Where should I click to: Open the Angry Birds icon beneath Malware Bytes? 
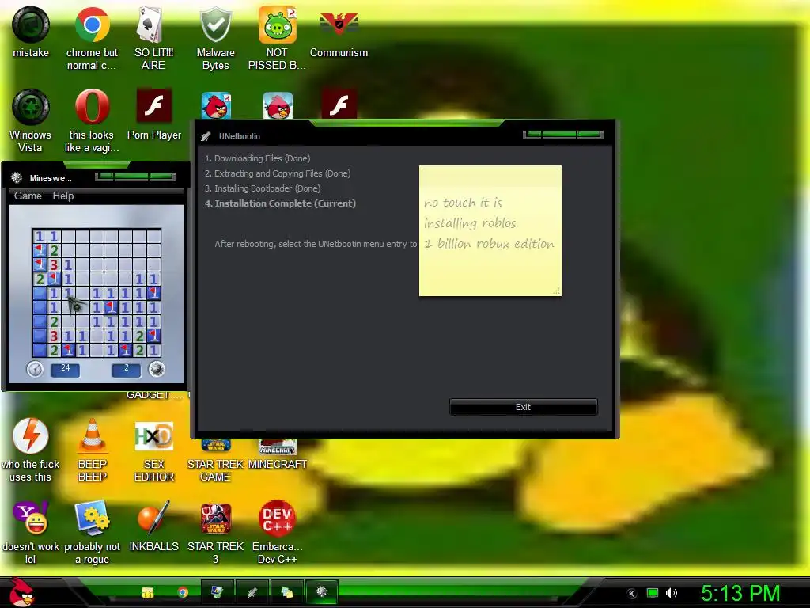(216, 105)
